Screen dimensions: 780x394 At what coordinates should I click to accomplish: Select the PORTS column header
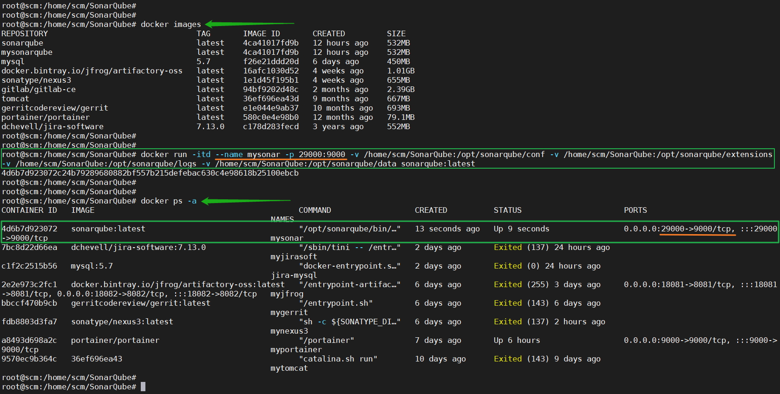point(636,210)
